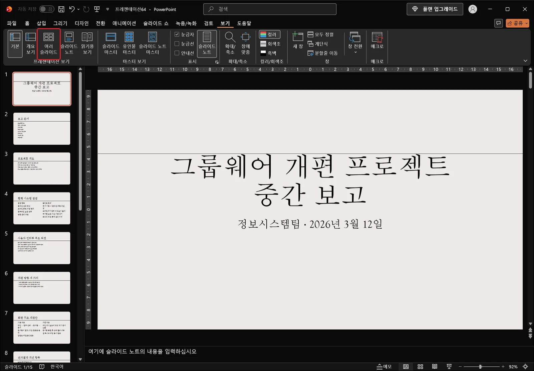Open the 파일 menu tab
The image size is (534, 371).
point(12,23)
